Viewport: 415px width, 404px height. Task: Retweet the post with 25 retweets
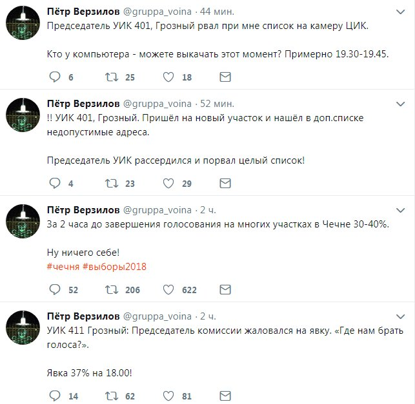tap(112, 77)
